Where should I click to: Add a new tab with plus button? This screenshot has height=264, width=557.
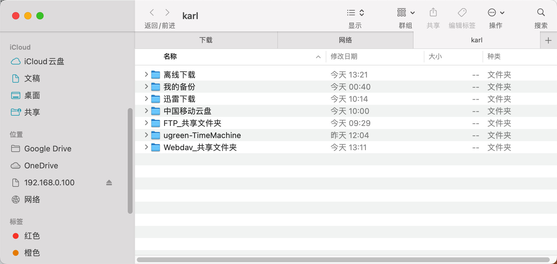548,40
